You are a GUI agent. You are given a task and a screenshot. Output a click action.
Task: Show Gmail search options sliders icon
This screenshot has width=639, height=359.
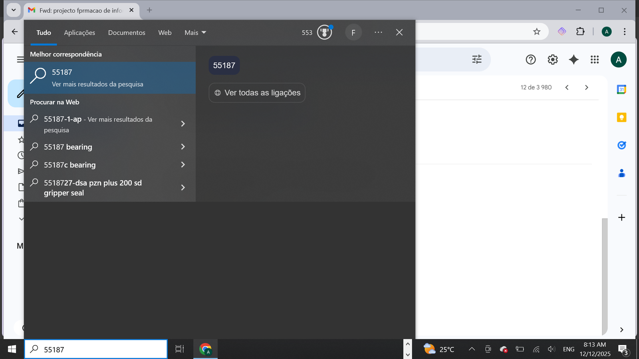[477, 59]
